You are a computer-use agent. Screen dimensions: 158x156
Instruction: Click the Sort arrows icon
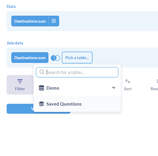coord(128,81)
